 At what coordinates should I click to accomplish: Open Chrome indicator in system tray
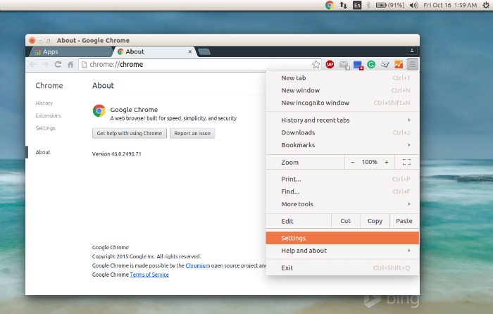click(x=330, y=5)
